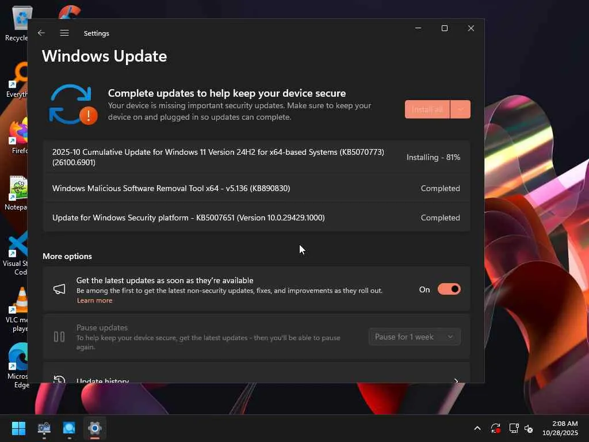Minimize the Settings window
The image size is (589, 442).
pos(418,28)
